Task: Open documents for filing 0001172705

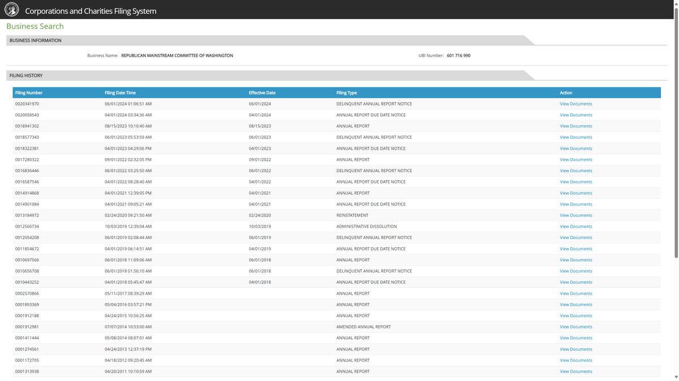Action: click(x=576, y=360)
